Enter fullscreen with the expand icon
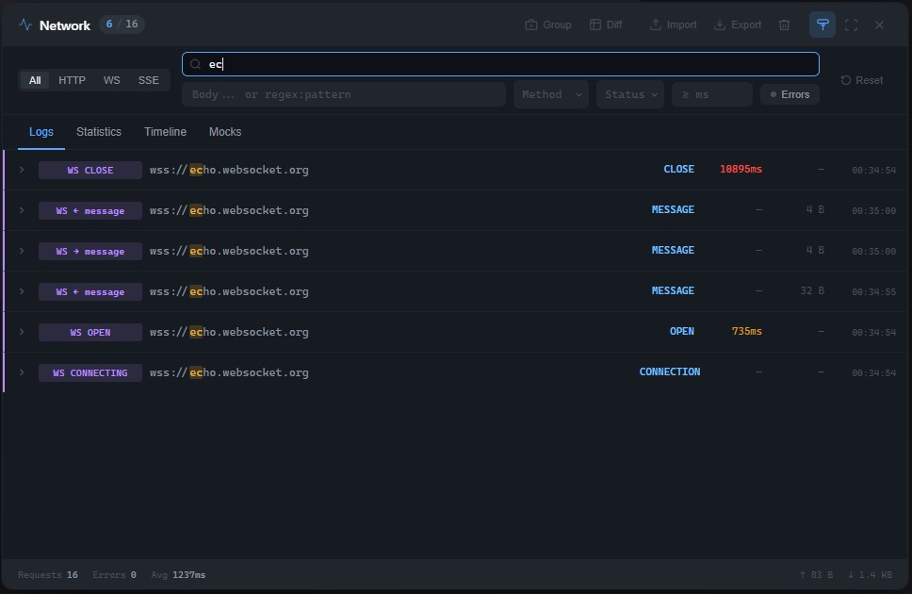 (851, 25)
